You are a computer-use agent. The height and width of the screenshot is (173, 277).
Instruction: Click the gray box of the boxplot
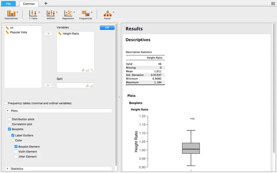click(x=191, y=148)
